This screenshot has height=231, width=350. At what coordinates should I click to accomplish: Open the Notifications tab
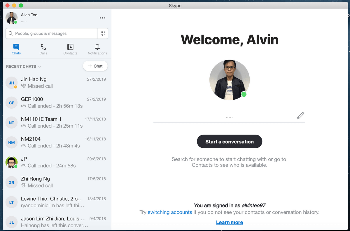click(97, 49)
